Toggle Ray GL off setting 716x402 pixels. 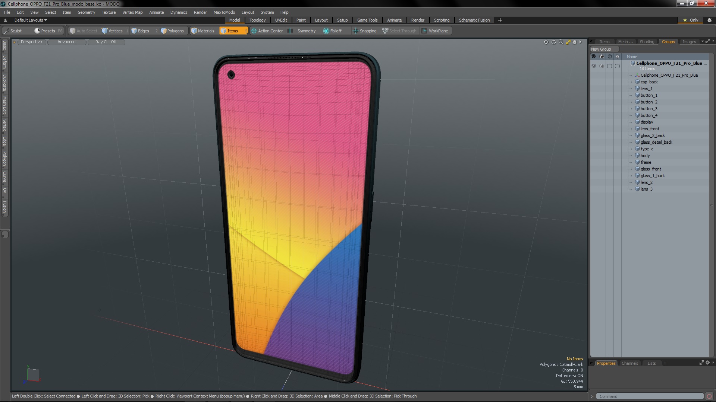coord(106,42)
